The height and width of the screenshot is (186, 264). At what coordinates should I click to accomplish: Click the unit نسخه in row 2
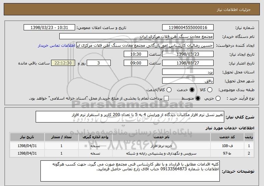[95, 153]
